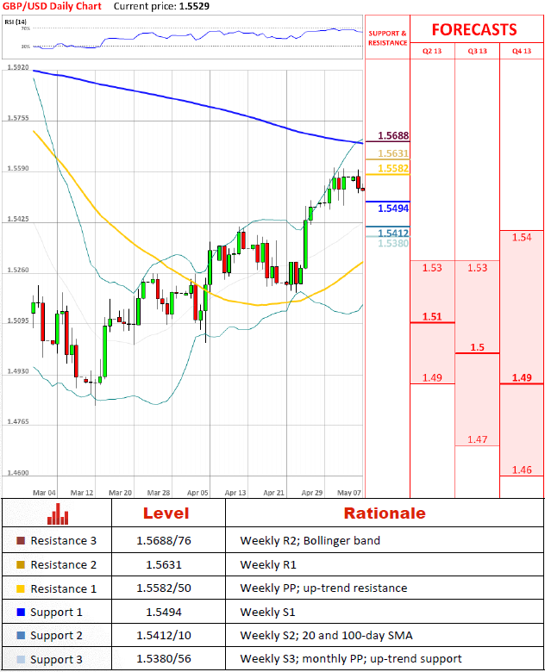This screenshot has width=545, height=672.
Task: Click the Rationale column header
Action: 385,513
